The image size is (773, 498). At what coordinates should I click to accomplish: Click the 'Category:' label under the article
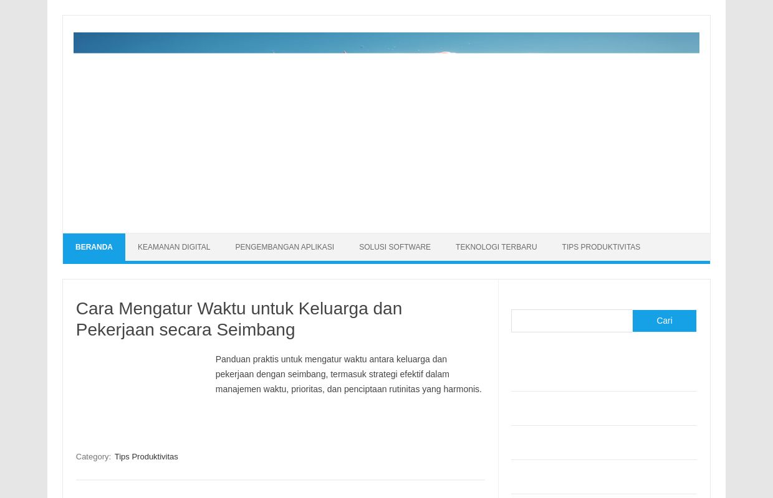click(x=93, y=457)
